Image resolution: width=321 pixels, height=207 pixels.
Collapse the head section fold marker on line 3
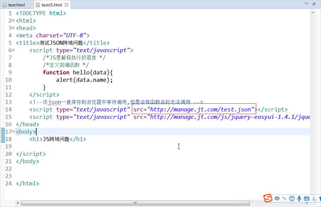[12, 28]
